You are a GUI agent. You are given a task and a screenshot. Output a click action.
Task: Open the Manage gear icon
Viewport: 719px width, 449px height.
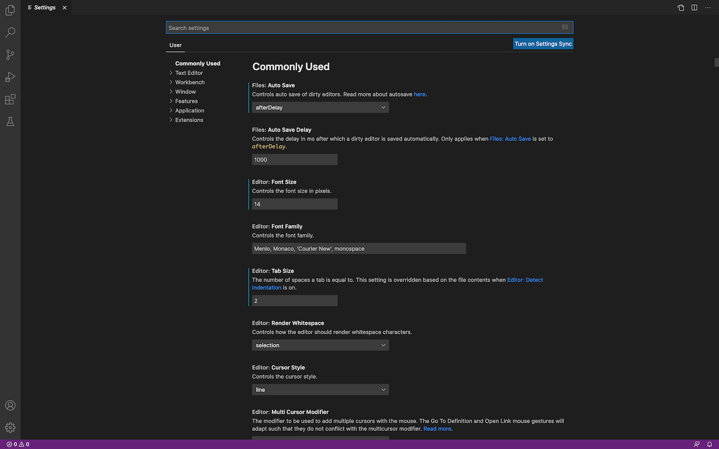[x=10, y=427]
